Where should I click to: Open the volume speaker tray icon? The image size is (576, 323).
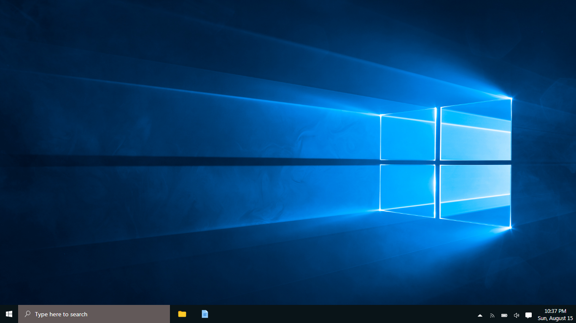click(x=517, y=315)
